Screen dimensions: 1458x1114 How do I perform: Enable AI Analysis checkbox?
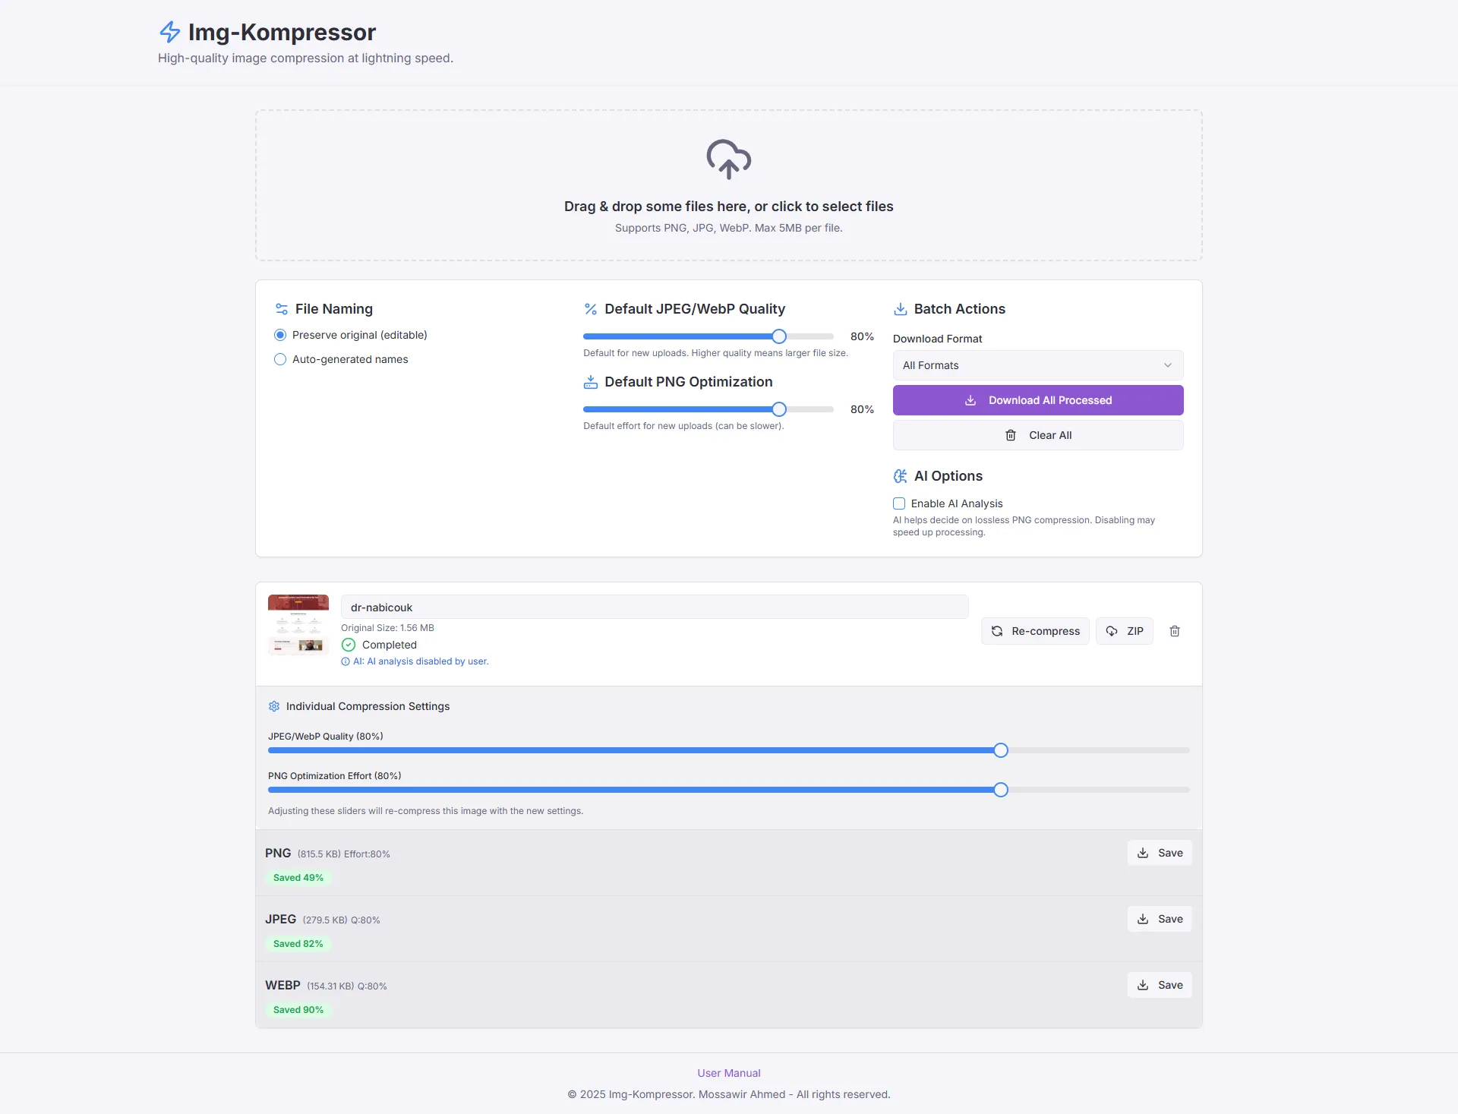(x=899, y=503)
